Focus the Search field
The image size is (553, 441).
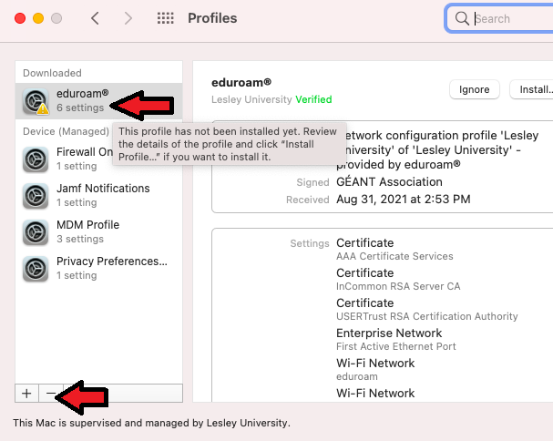(500, 18)
